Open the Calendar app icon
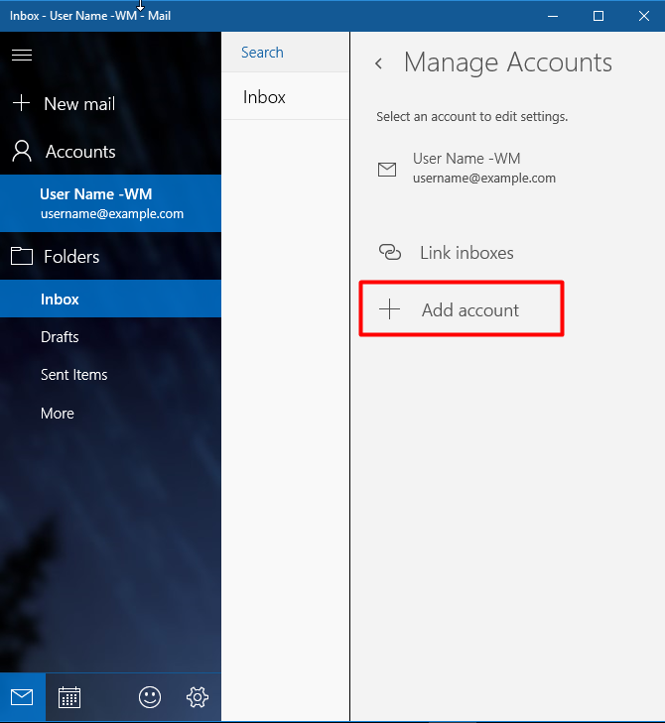Screen dimensions: 665x723 [69, 697]
